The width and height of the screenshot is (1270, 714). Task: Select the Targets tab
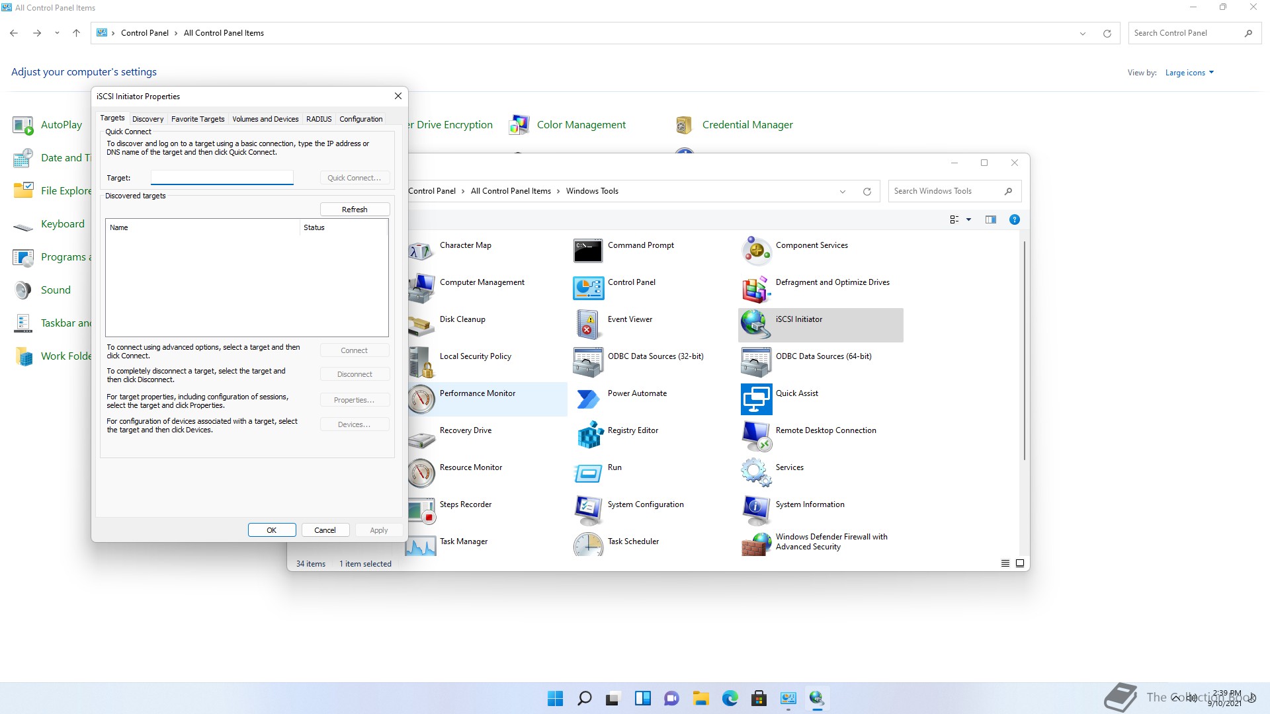pyautogui.click(x=112, y=118)
